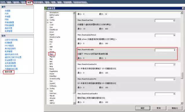Click the ScanDecPct value field
The height and width of the screenshot is (112, 185).
[x=165, y=65]
